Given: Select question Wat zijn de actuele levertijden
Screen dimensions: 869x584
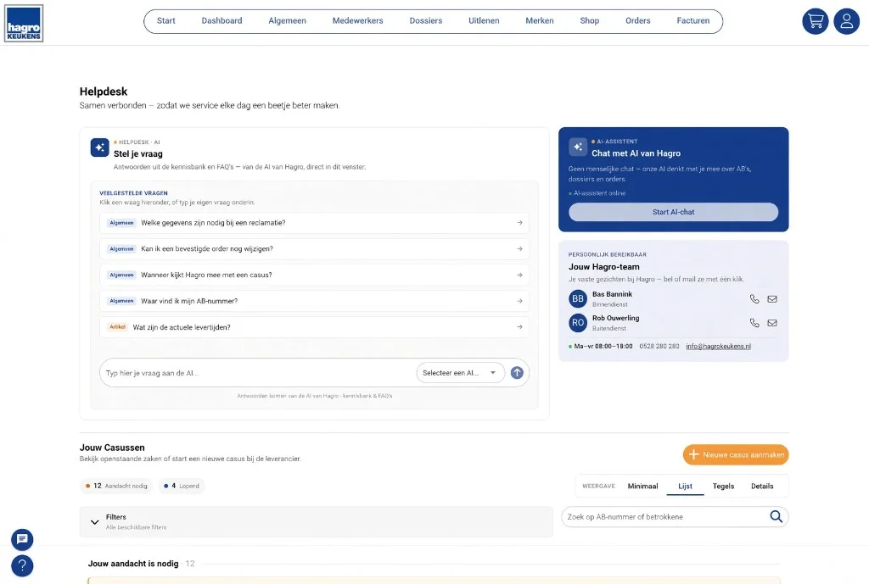Looking at the screenshot, I should coord(314,327).
